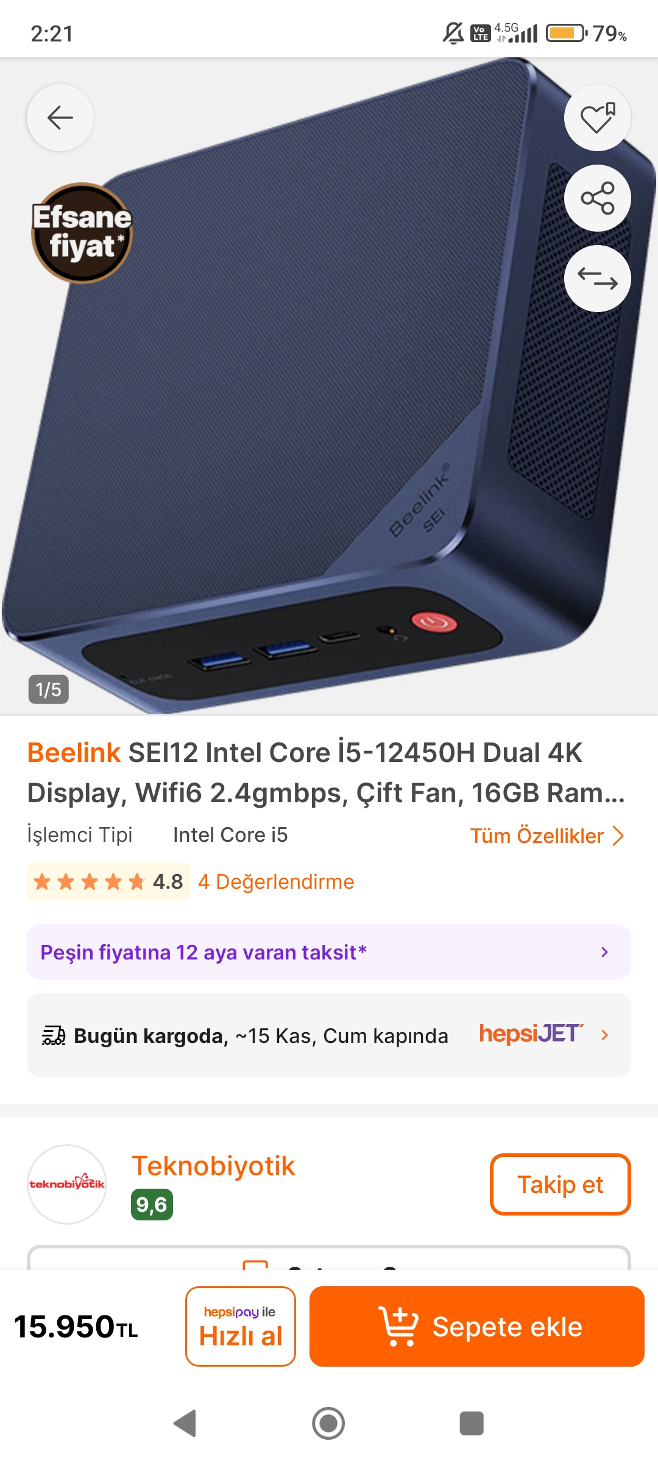The width and height of the screenshot is (658, 1463).
Task: Open product comparison arrows icon
Action: (x=598, y=279)
